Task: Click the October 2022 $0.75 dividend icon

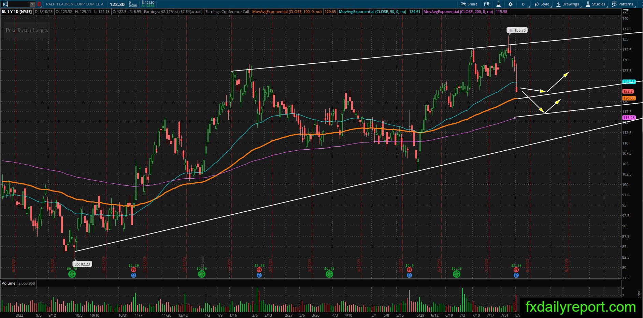Action: (72, 274)
